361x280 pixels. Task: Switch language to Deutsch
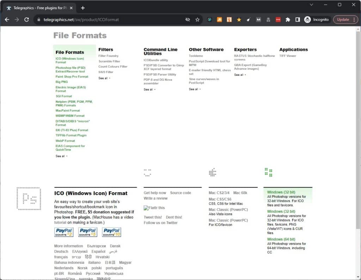pyautogui.click(x=61, y=252)
